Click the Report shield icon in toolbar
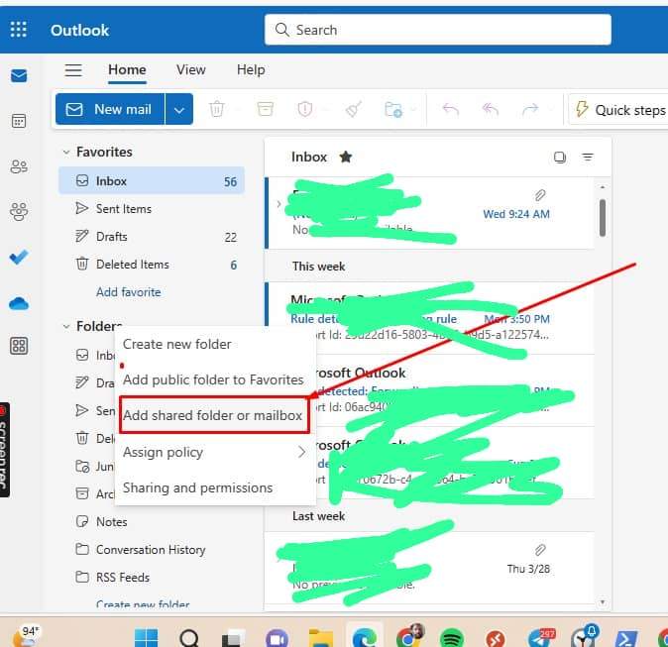The height and width of the screenshot is (647, 668). 305,109
